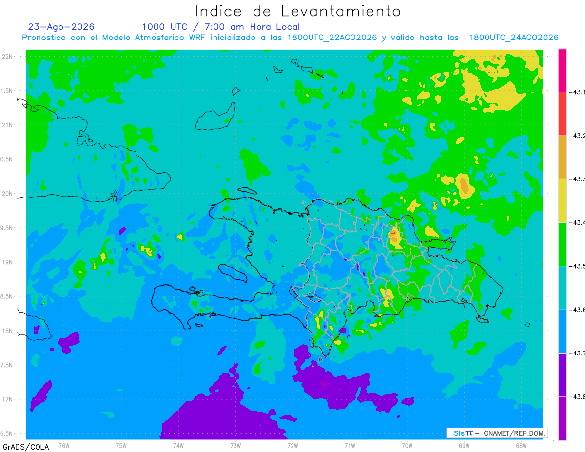Select the date "23-Ago-2026"
The height and width of the screenshot is (452, 585).
[61, 27]
